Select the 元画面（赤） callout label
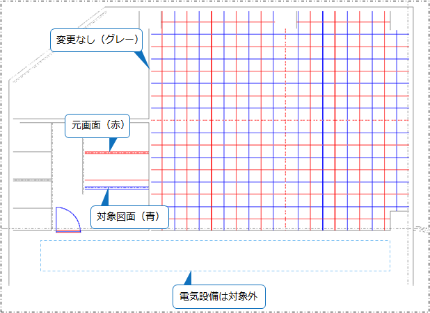Image resolution: width=430 pixels, height=313 pixels. click(x=97, y=126)
